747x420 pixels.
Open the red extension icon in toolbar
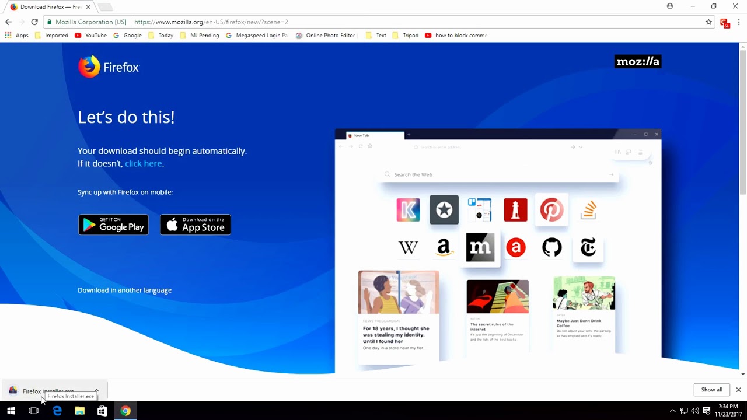point(725,23)
